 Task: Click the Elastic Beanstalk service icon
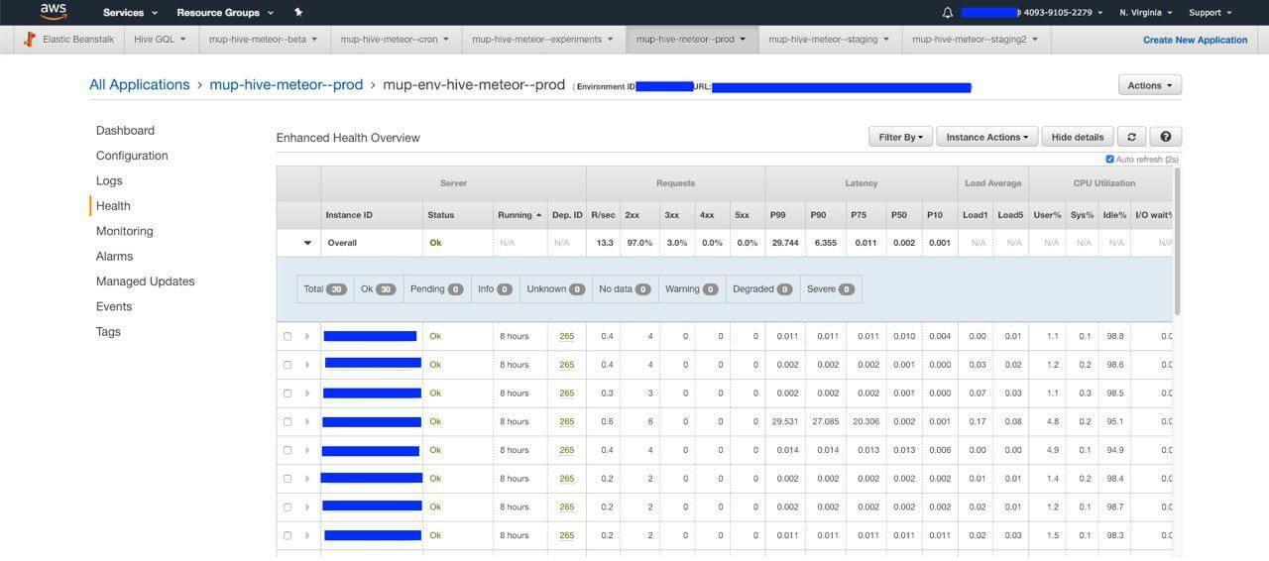pyautogui.click(x=30, y=40)
